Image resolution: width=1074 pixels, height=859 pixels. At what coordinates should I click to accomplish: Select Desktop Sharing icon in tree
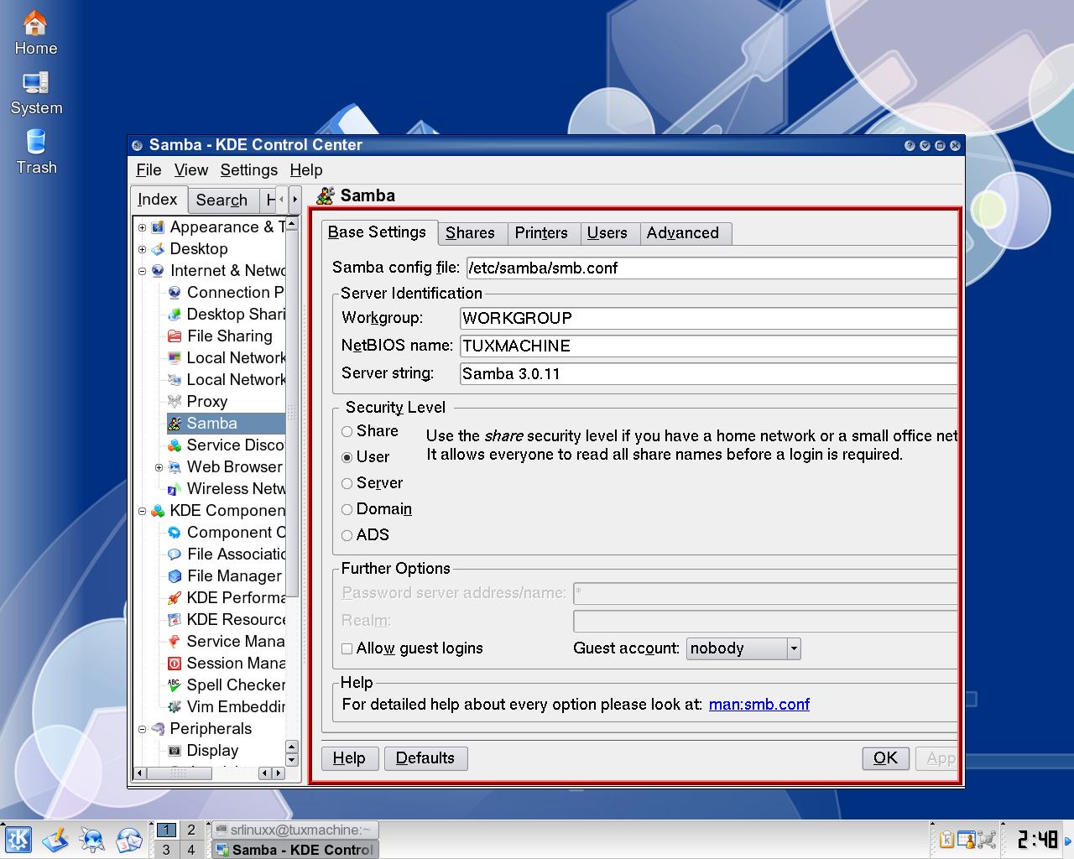175,315
